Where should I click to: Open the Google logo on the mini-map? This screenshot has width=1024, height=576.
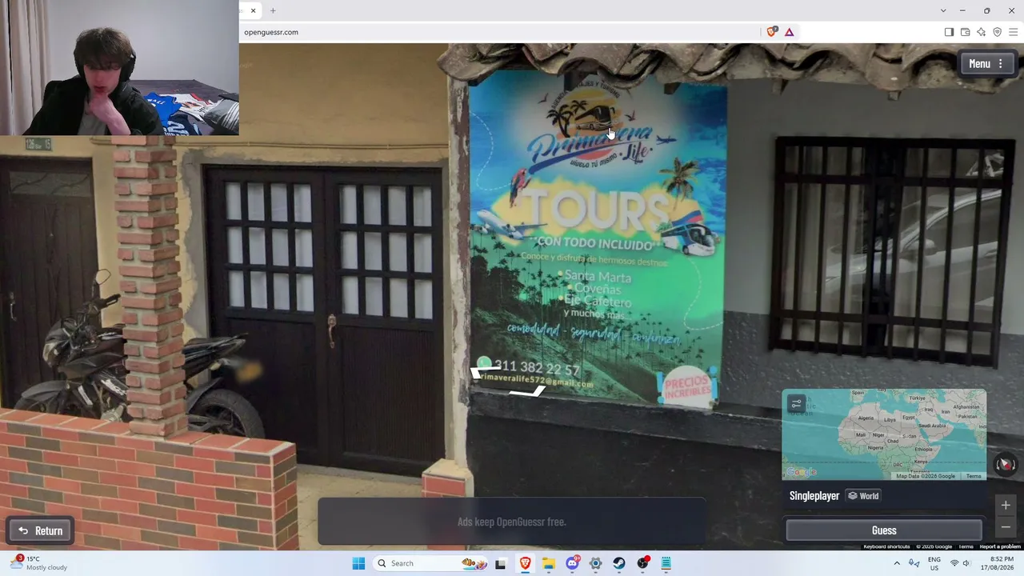[x=801, y=472]
